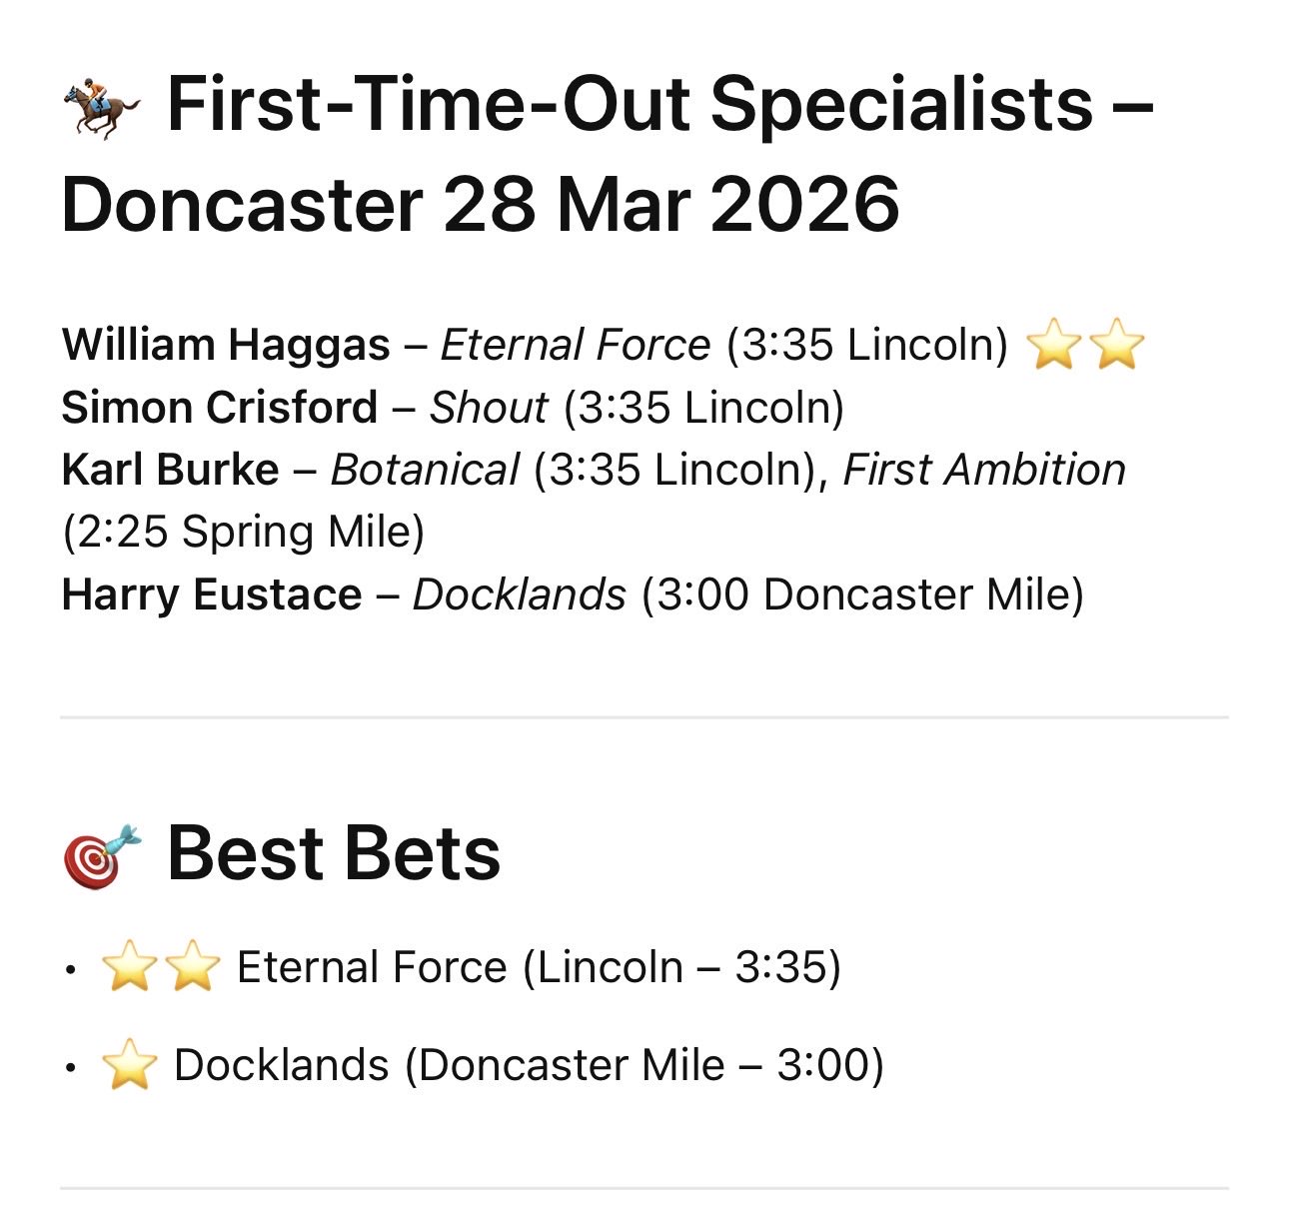The height and width of the screenshot is (1211, 1289).
Task: Click the bold trainer name Karl Burke
Action: [170, 470]
